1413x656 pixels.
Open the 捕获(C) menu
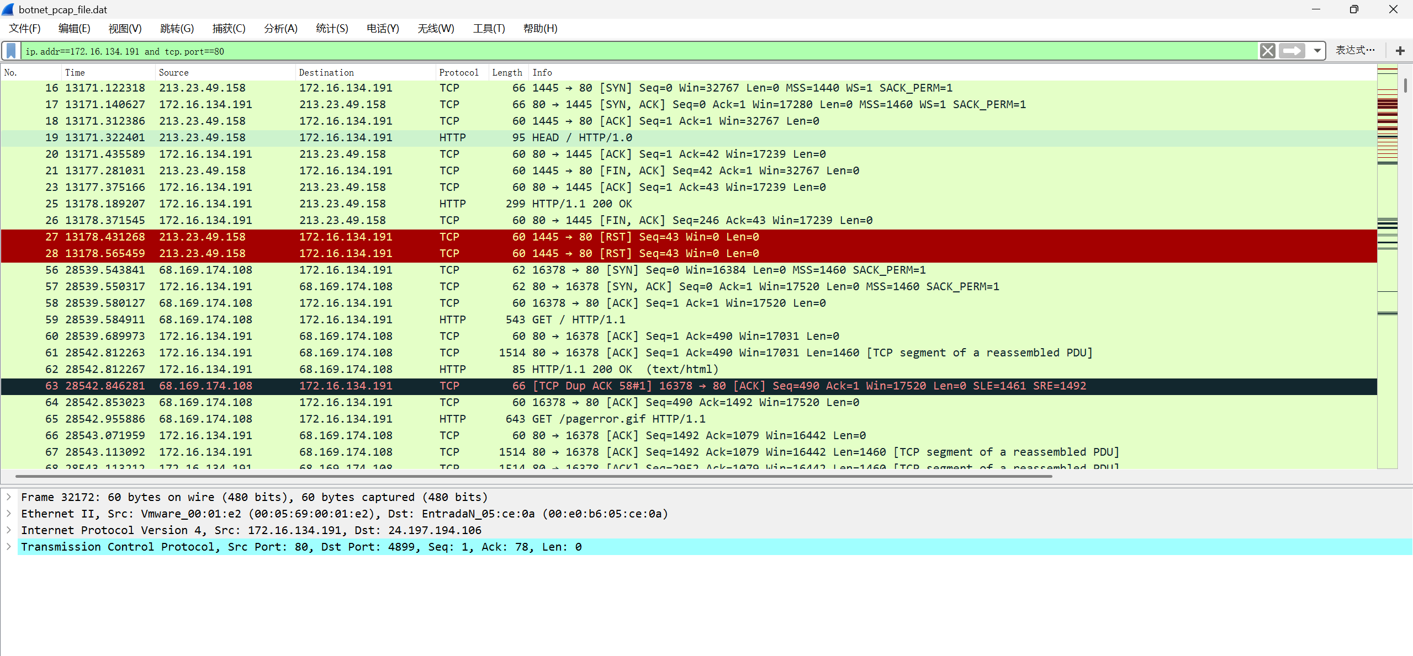tap(229, 29)
